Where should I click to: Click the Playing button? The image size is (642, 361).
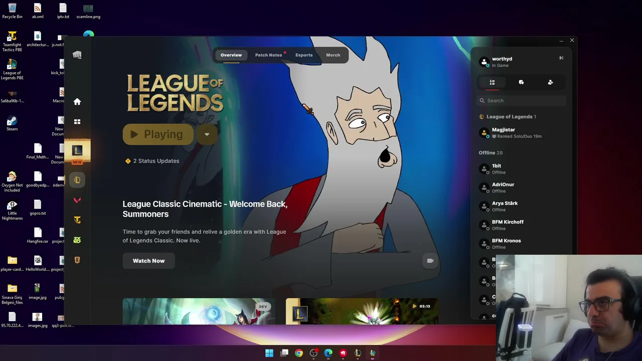coord(158,134)
